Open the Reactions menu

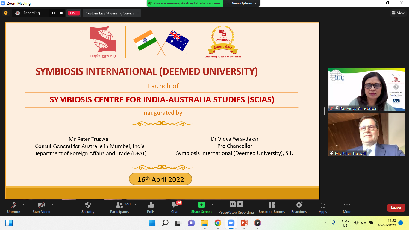coord(299,208)
